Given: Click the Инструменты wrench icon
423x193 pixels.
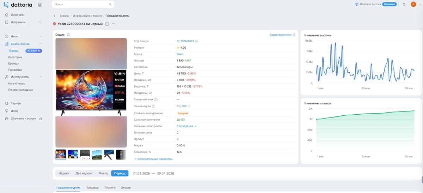Looking at the screenshot, I should click(x=7, y=77).
